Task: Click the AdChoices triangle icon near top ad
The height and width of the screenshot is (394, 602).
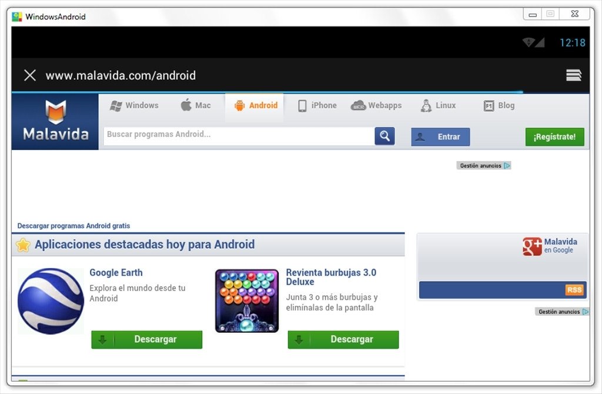Action: (507, 165)
